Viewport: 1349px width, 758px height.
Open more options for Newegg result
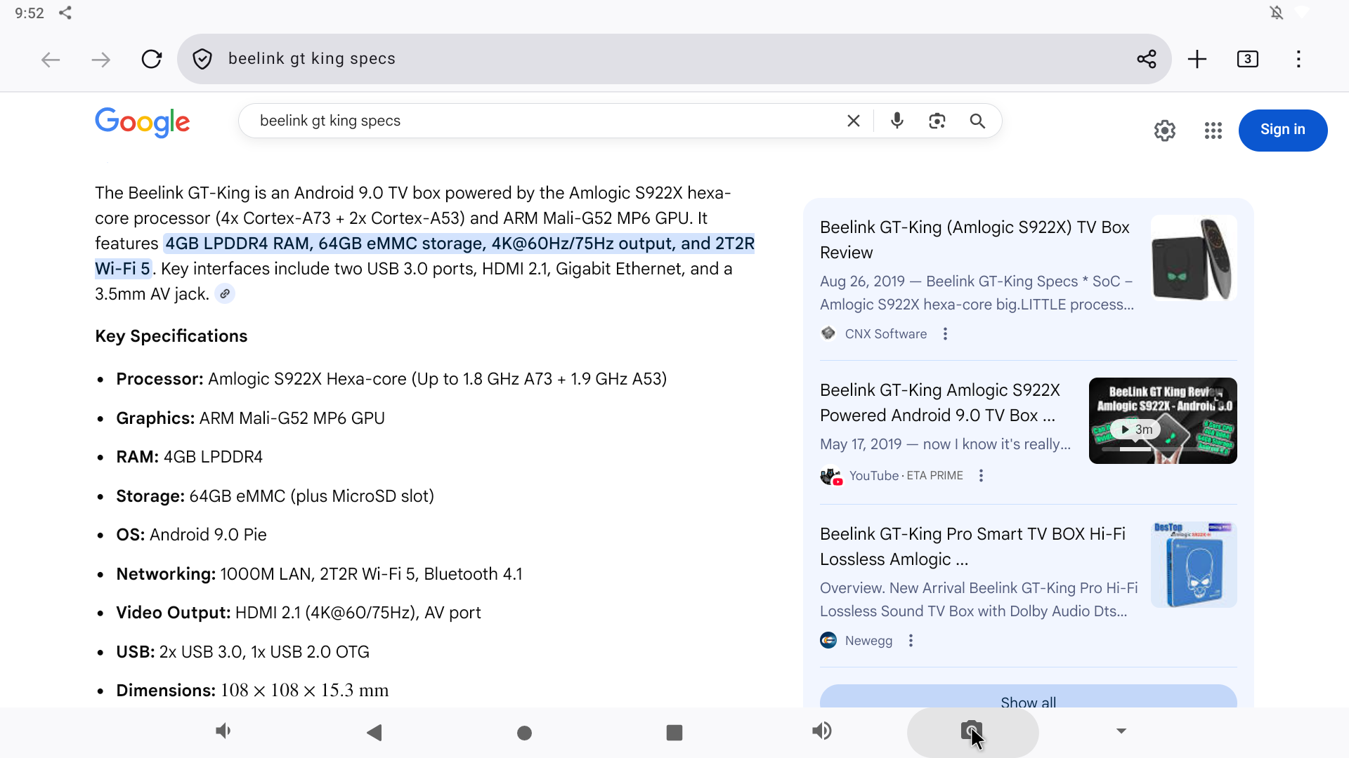point(911,641)
